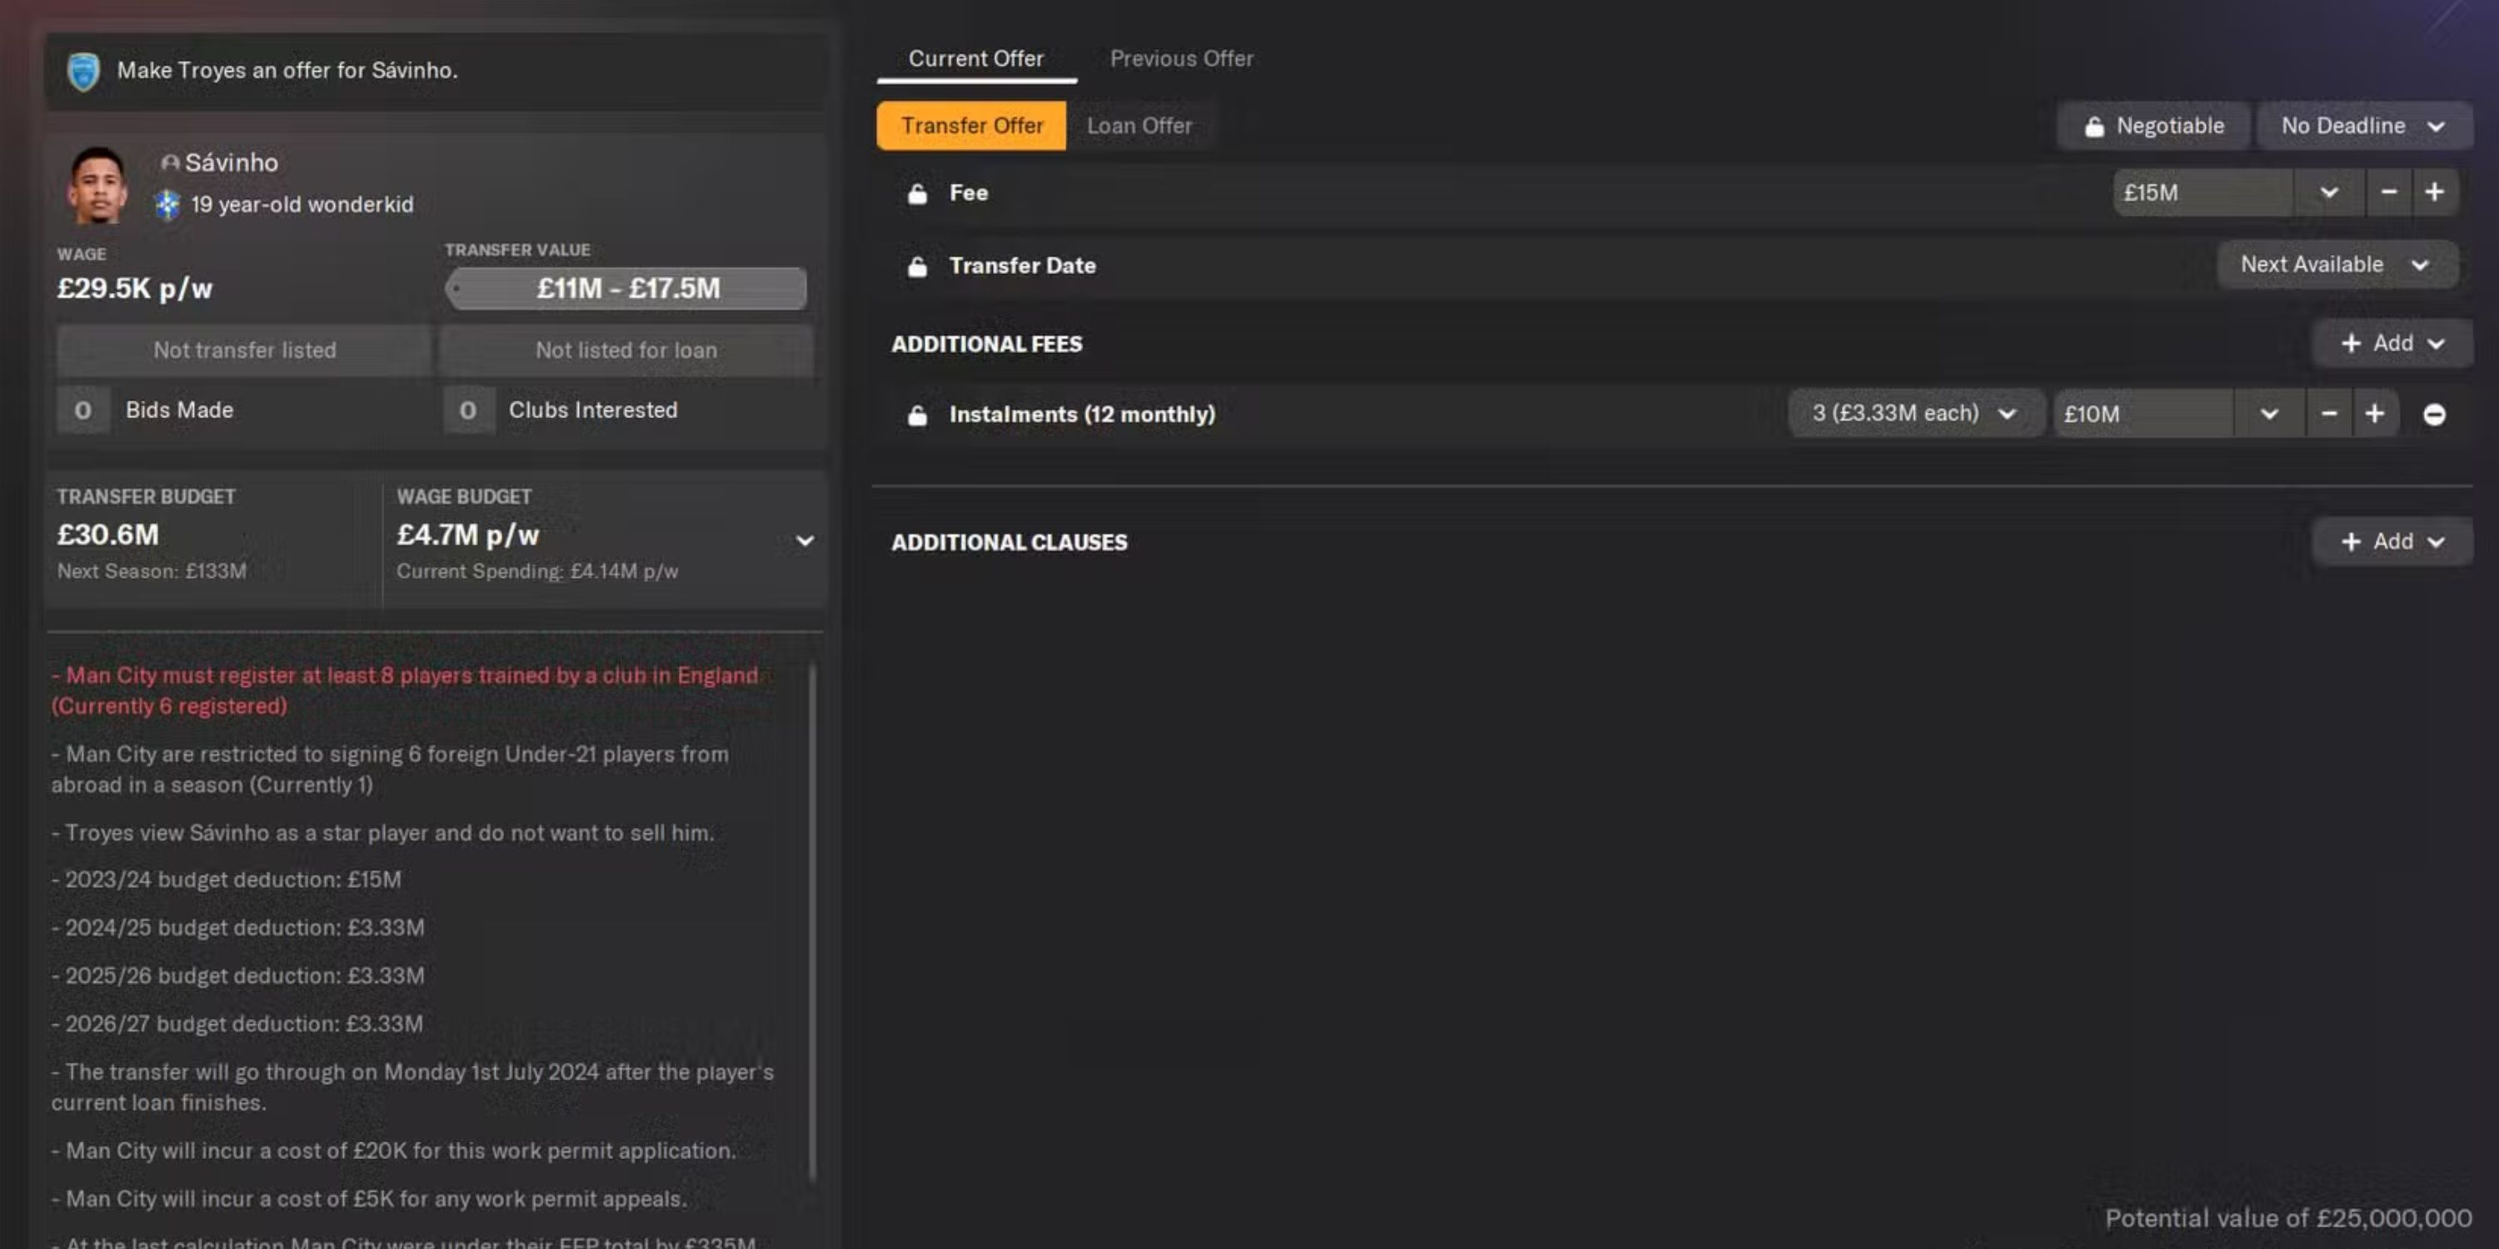Viewport: 2499px width, 1249px height.
Task: Switch to the Previous Offer tab
Action: tap(1181, 58)
